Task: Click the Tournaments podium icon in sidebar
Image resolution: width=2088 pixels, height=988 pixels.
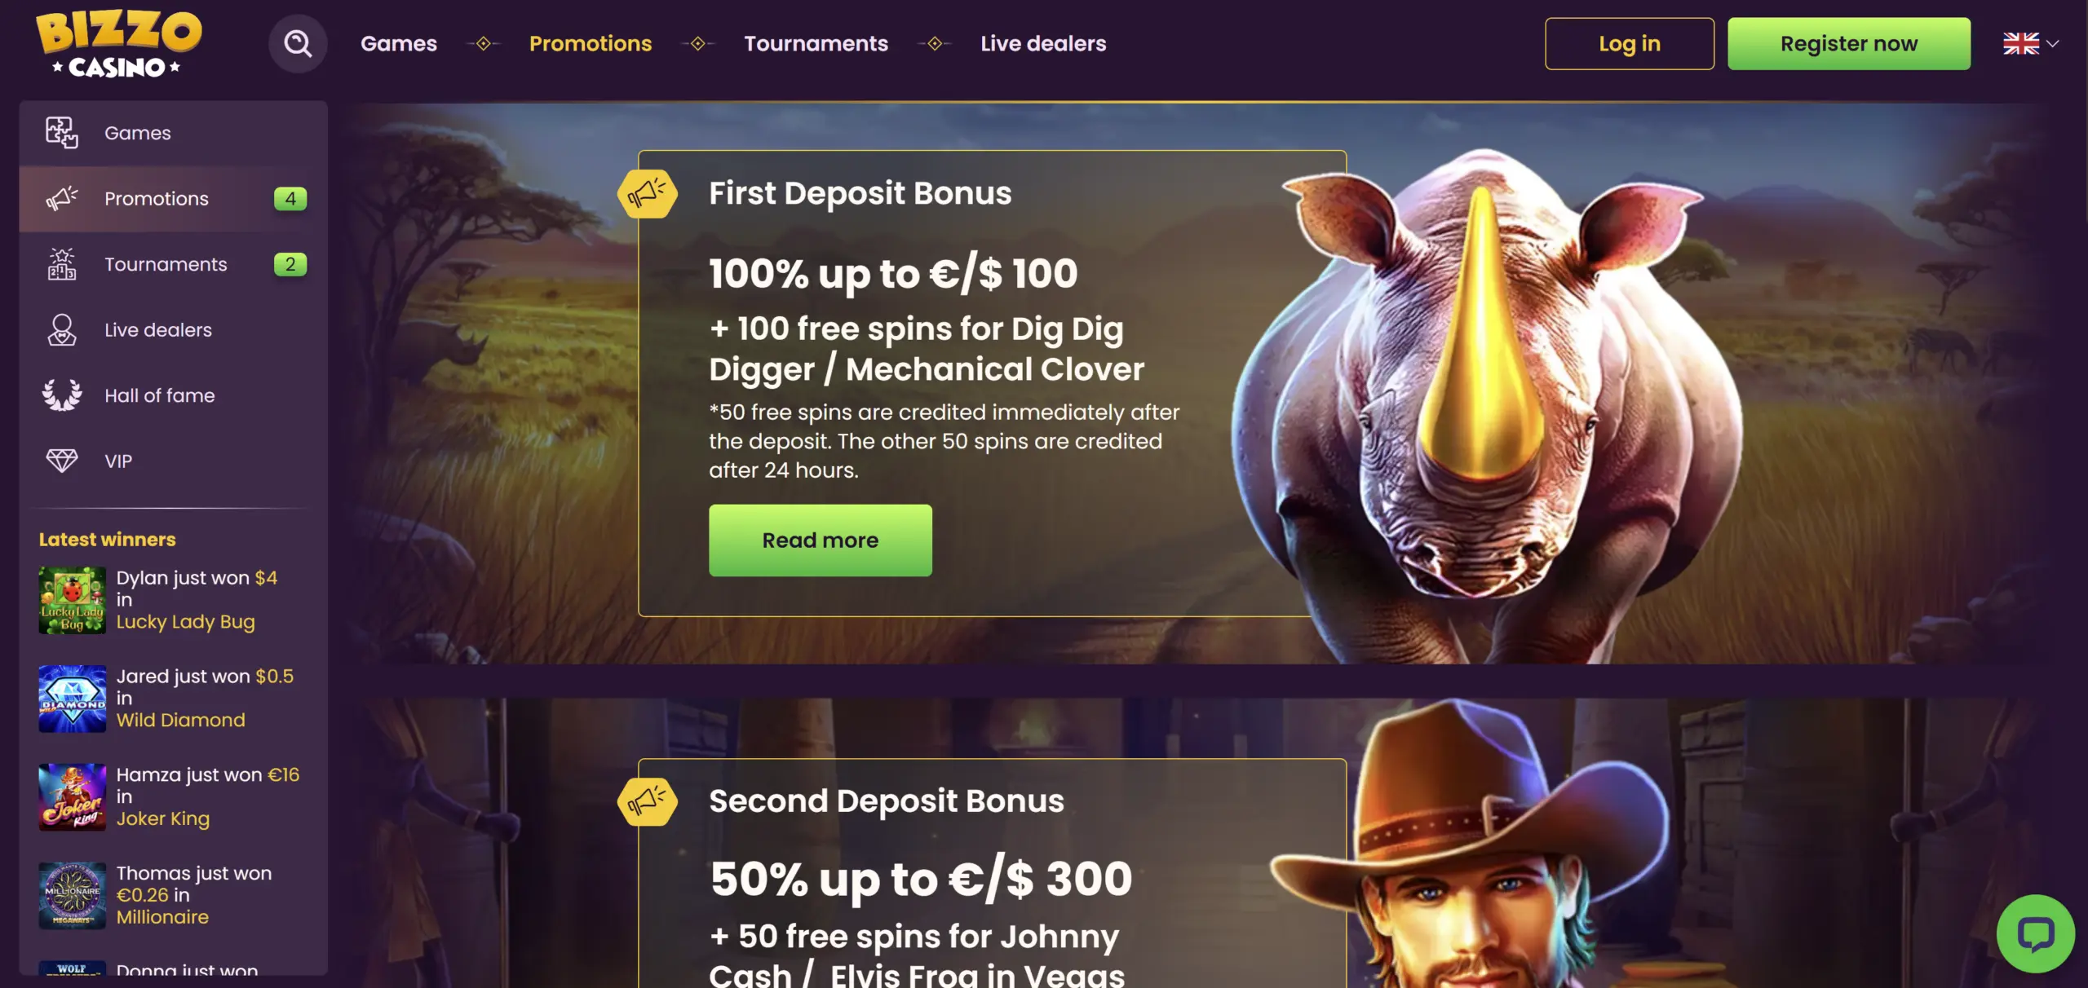Action: coord(62,264)
